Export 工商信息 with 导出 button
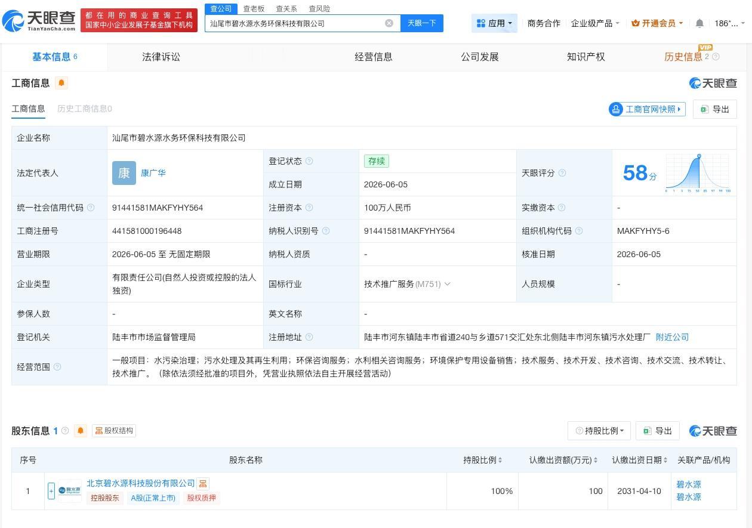 coord(715,109)
